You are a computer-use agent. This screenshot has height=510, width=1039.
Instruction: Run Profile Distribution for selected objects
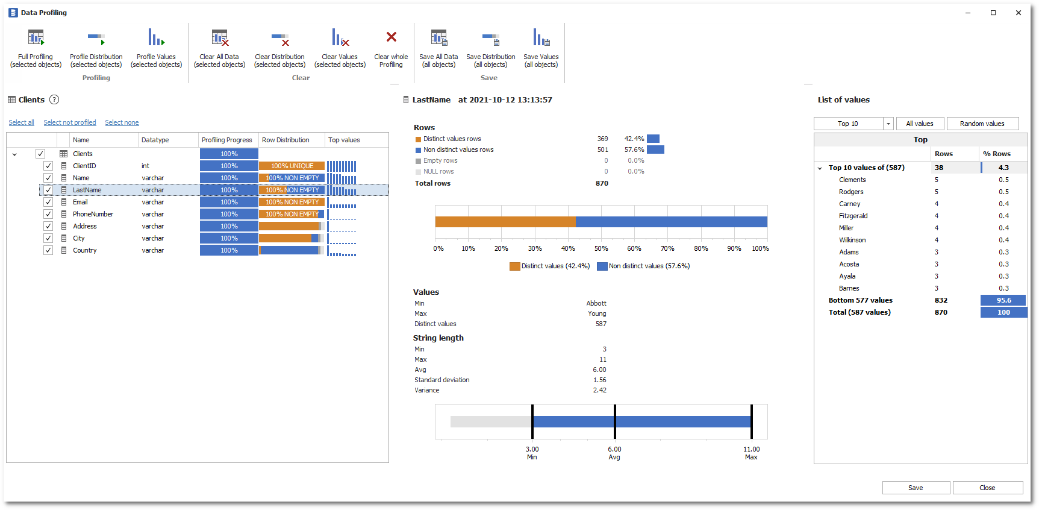[96, 38]
